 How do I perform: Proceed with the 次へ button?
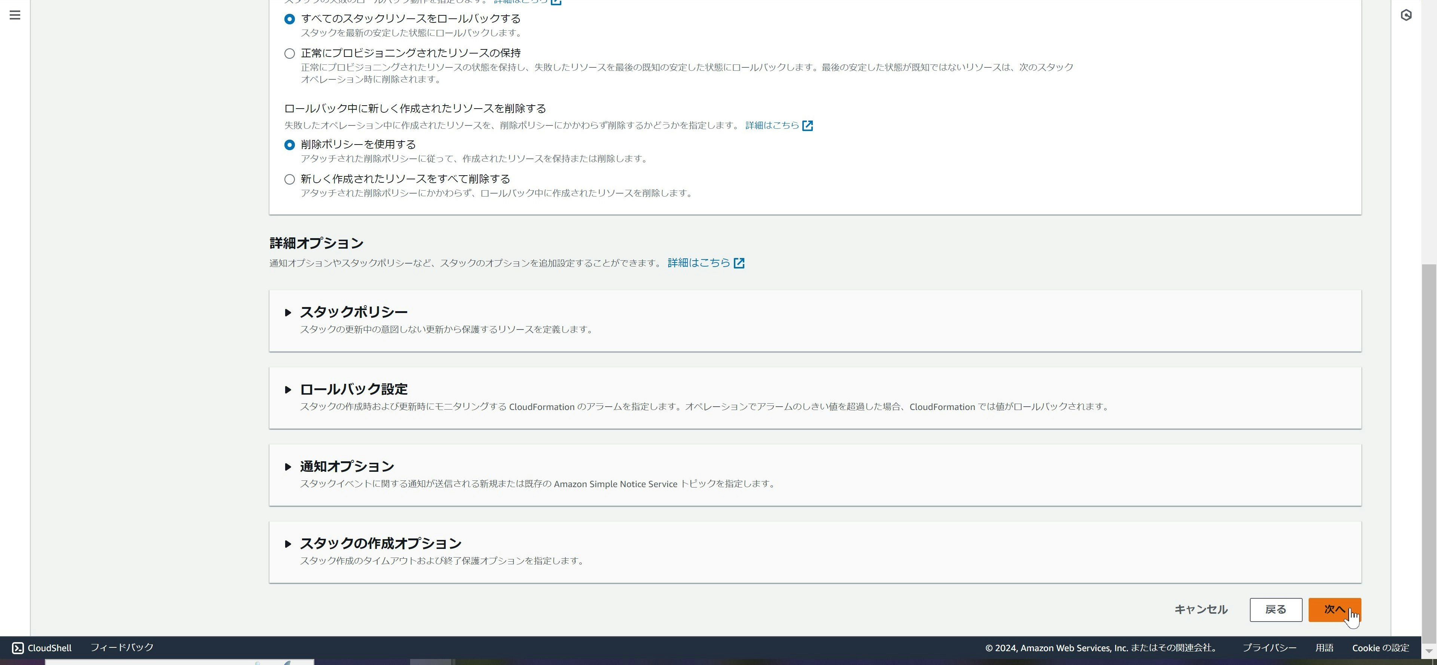(1335, 610)
